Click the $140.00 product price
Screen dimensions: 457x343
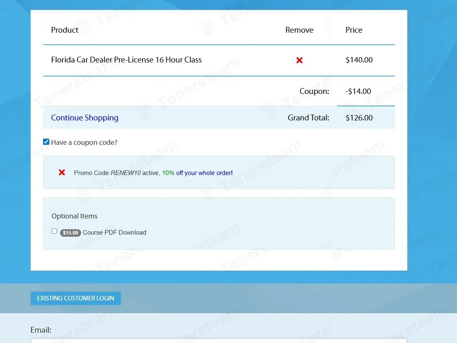[359, 60]
